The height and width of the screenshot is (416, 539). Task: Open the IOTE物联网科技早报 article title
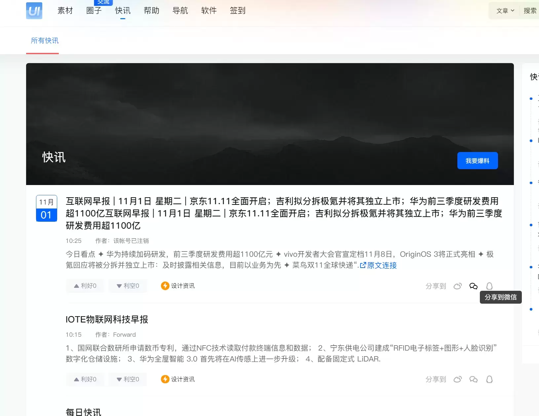(107, 320)
